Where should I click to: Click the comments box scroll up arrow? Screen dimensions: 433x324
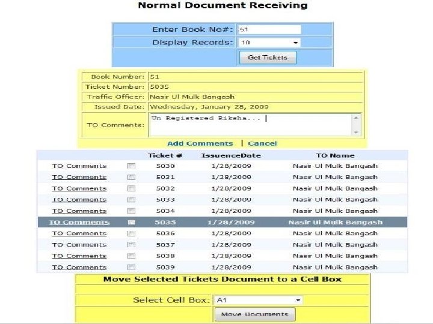click(x=356, y=118)
